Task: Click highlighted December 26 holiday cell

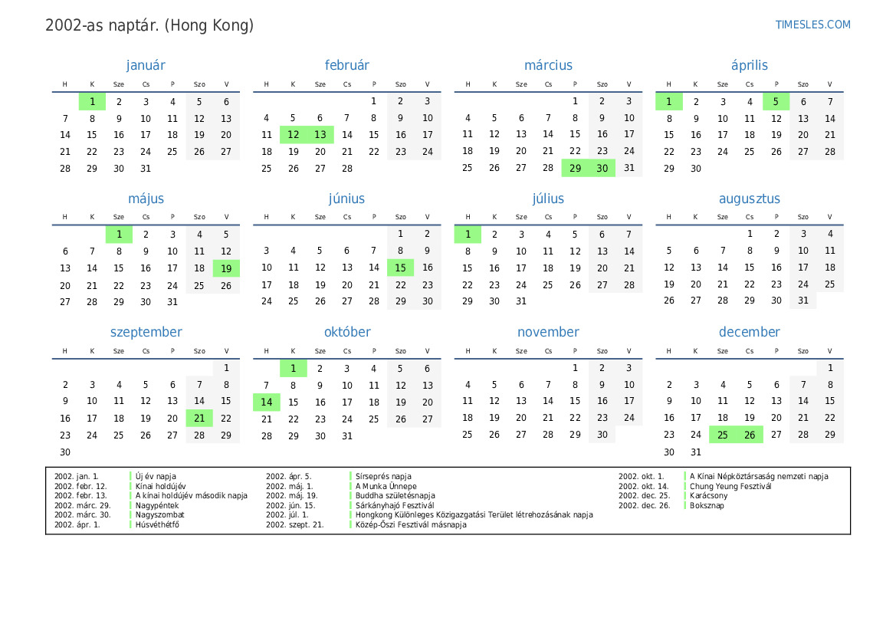Action: coord(749,435)
